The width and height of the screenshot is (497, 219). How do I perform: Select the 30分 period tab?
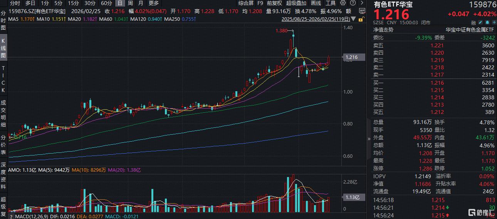90,3
